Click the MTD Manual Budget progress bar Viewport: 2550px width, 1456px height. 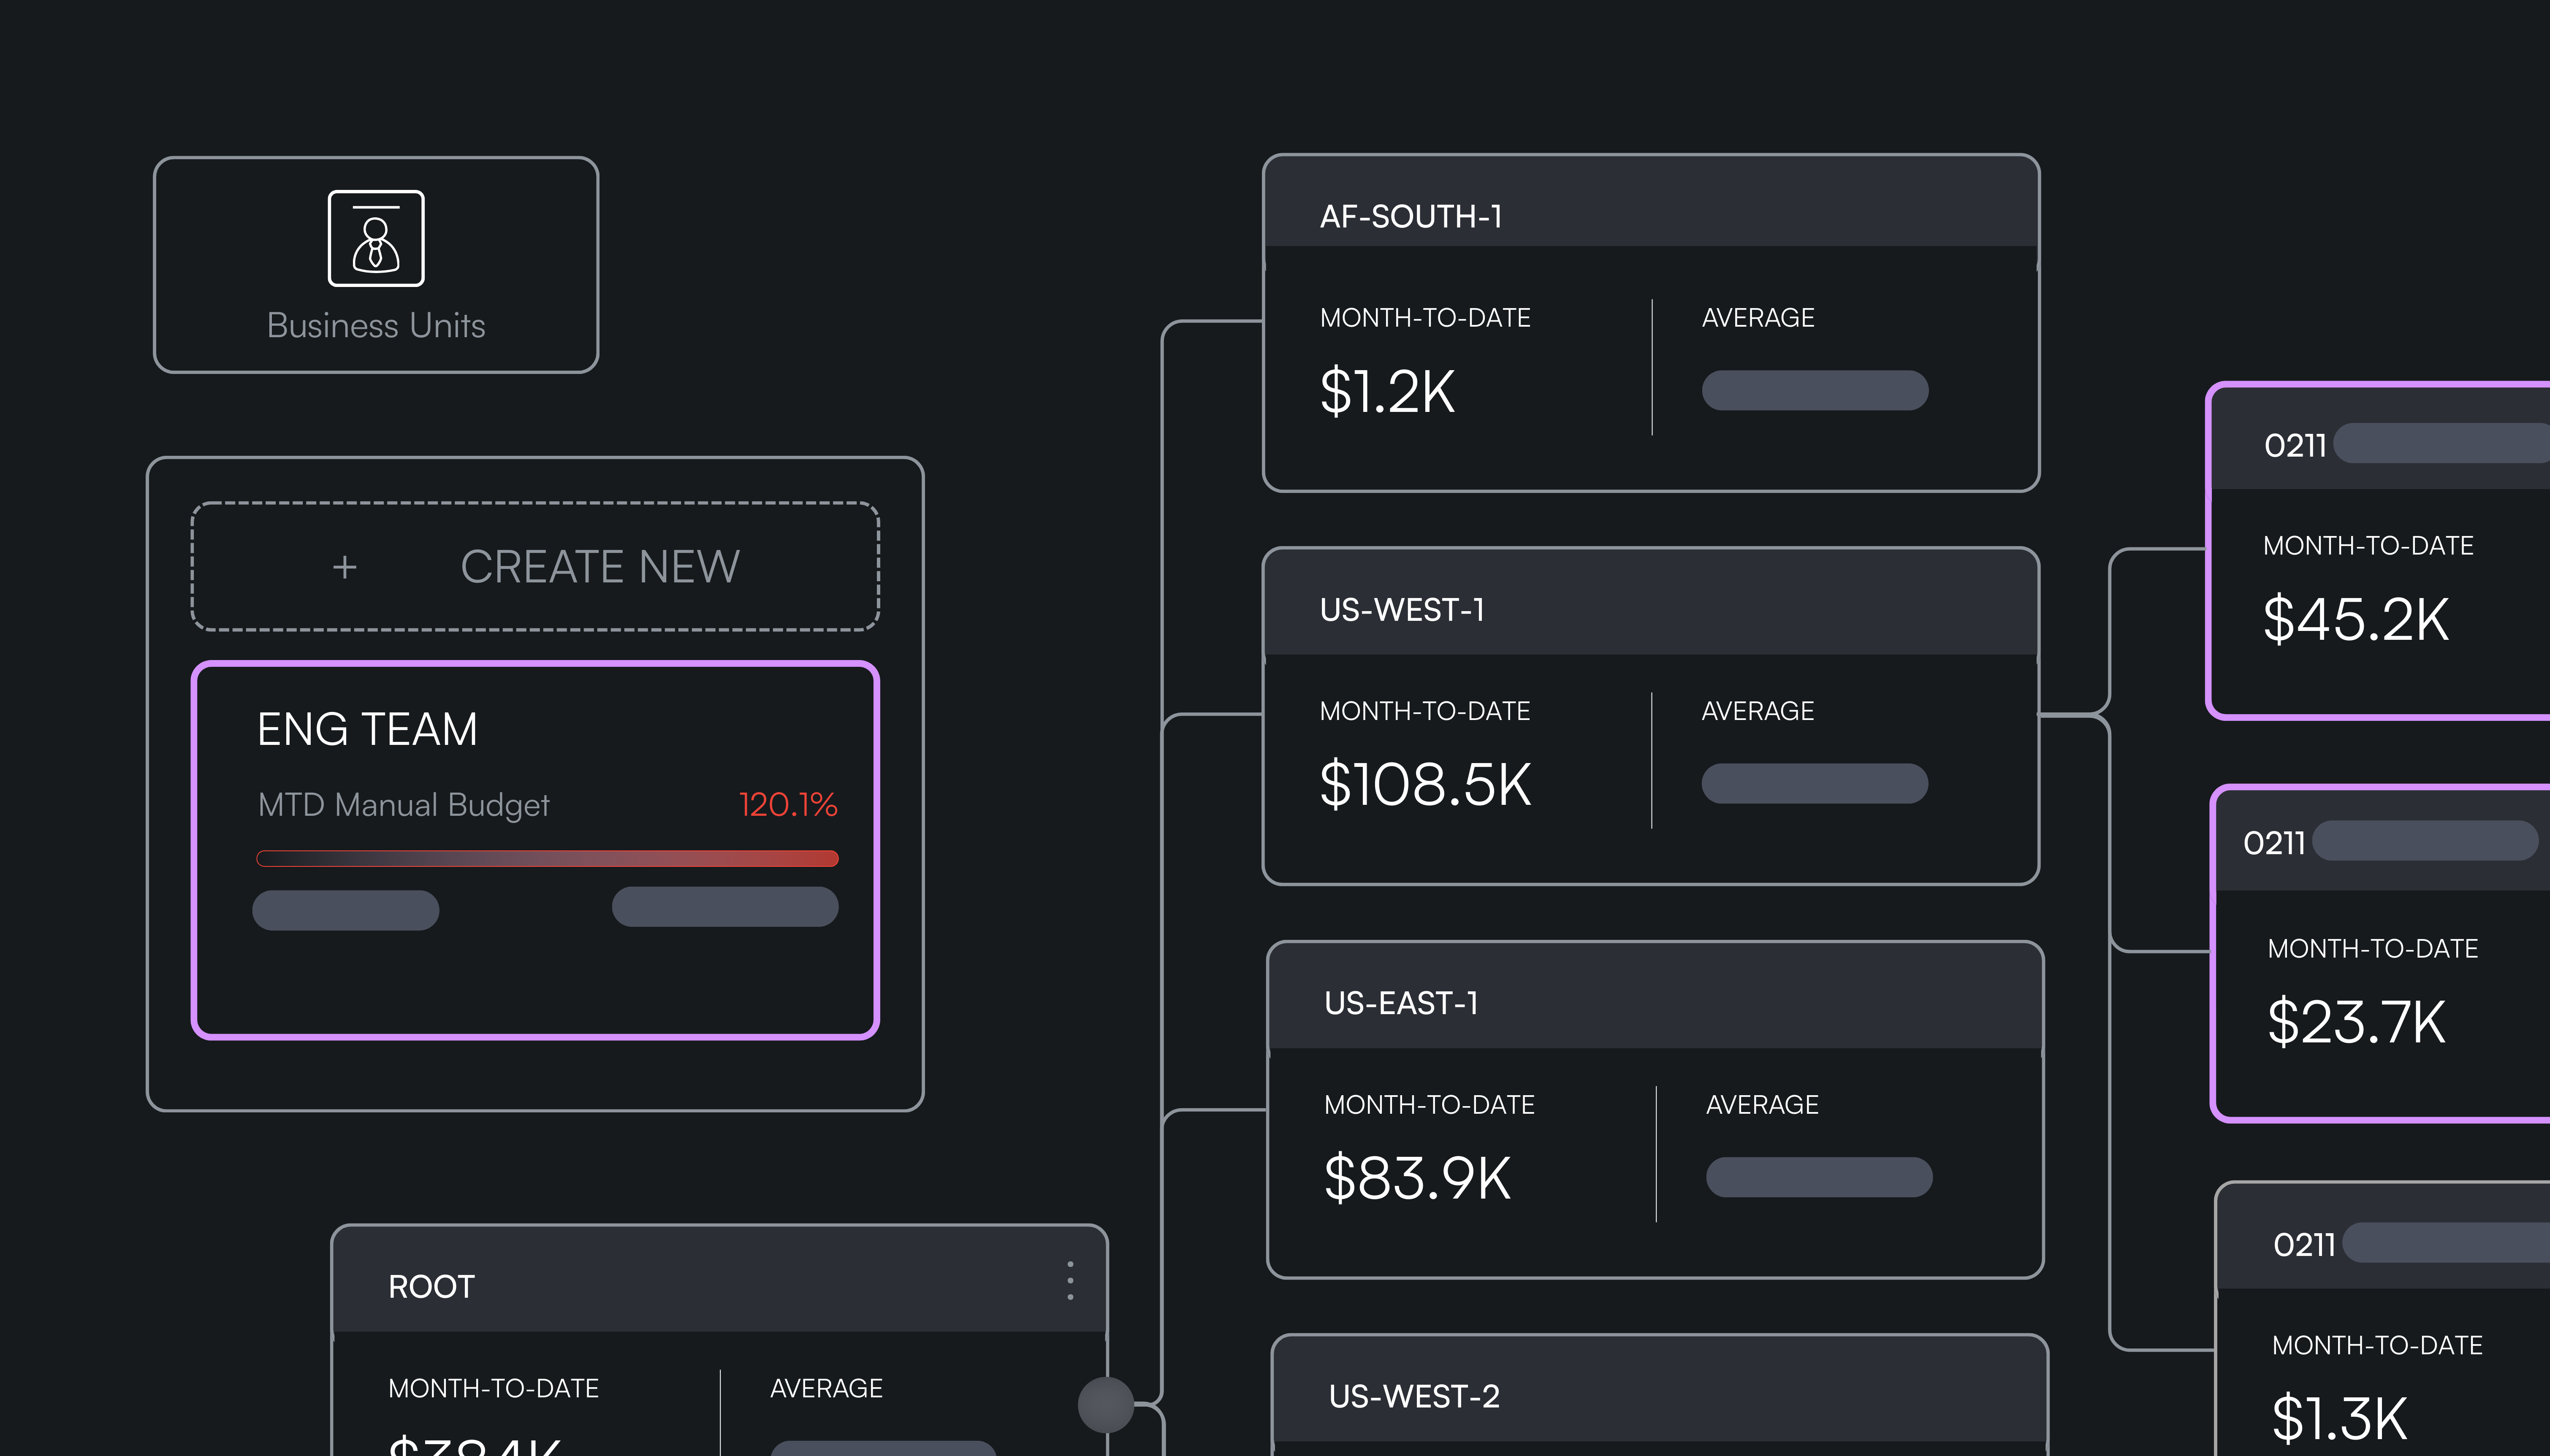(546, 858)
